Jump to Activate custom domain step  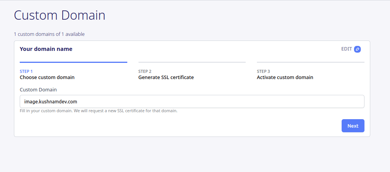(285, 77)
